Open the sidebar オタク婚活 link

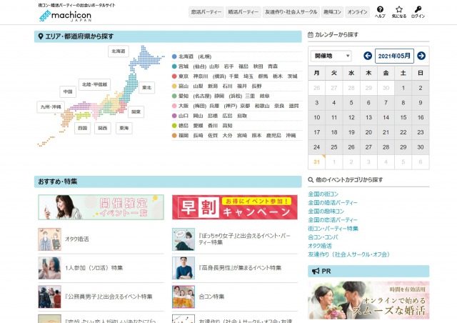pyautogui.click(x=320, y=246)
